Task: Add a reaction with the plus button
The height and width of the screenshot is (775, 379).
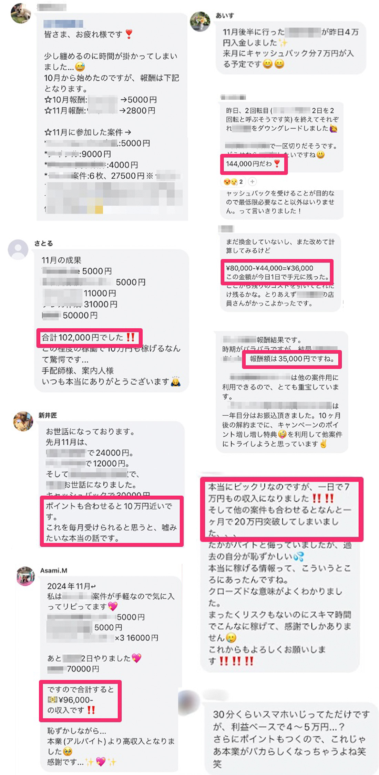Action: coord(252,181)
